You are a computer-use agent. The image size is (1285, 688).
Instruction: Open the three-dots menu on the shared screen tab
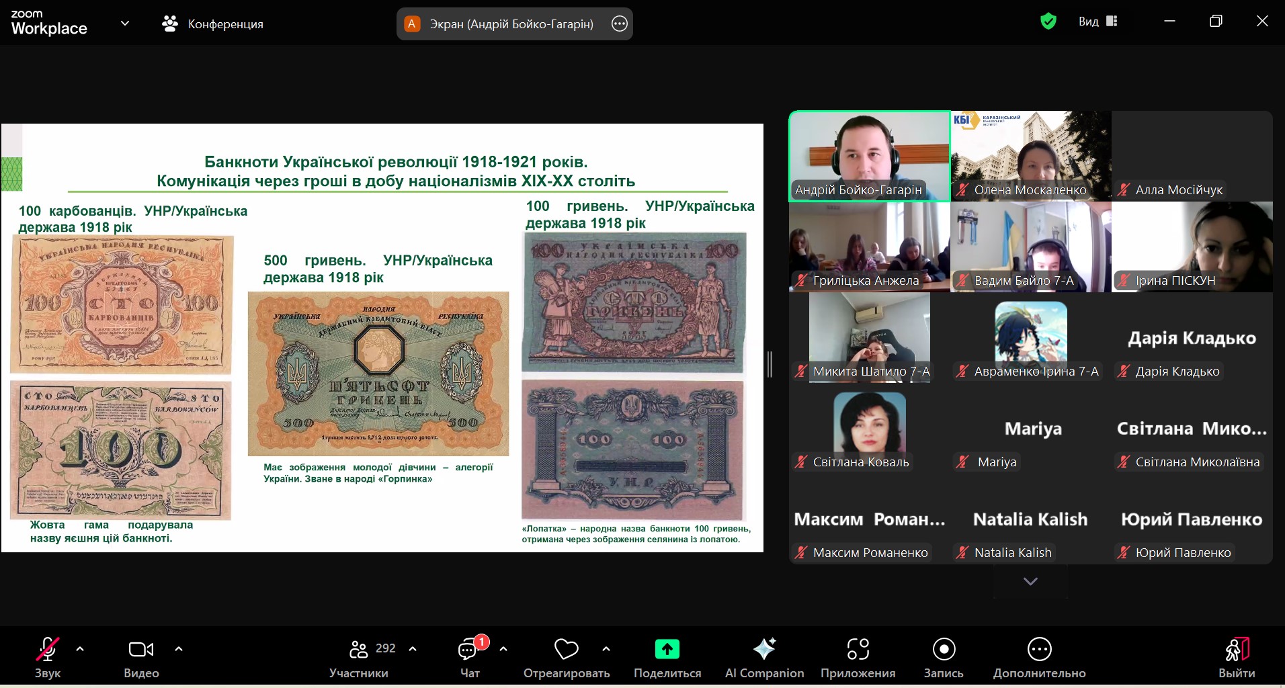[x=620, y=24]
